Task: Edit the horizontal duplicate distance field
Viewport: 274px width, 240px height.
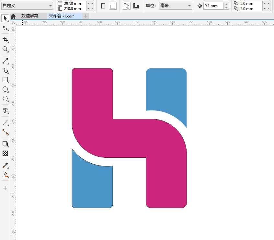Action: click(x=251, y=3)
